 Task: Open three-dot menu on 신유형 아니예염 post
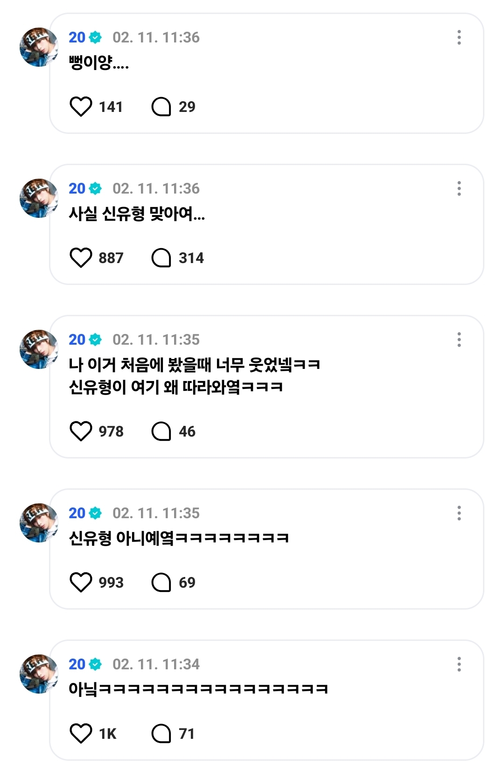(x=459, y=513)
